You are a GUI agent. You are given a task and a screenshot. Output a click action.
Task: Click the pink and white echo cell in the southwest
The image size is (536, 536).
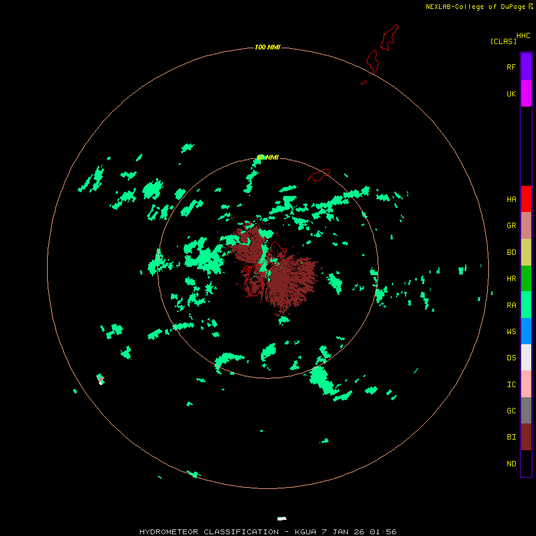(101, 379)
